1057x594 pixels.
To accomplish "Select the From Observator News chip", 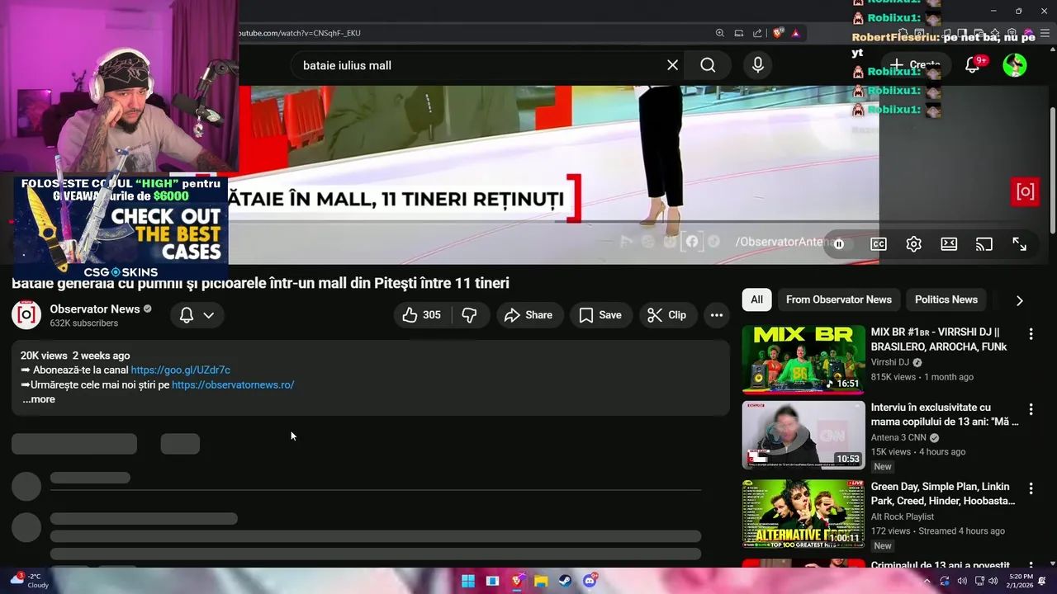I will point(839,299).
